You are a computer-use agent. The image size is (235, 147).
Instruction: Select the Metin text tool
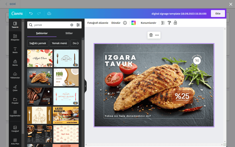tap(15, 50)
